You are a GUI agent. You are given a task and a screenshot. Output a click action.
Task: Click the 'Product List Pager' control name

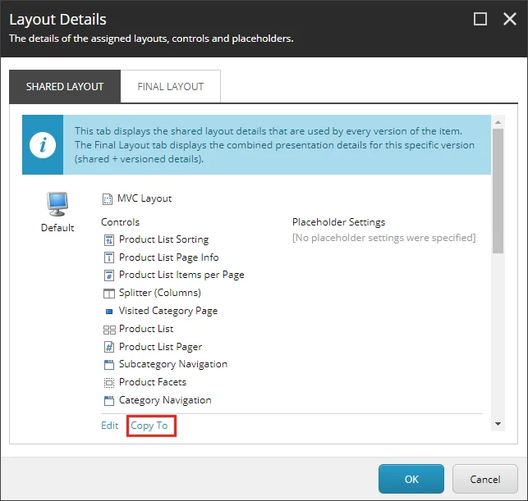[x=161, y=347]
